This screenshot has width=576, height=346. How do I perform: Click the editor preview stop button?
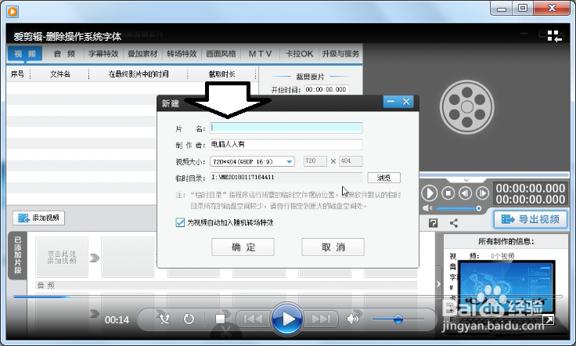448,193
